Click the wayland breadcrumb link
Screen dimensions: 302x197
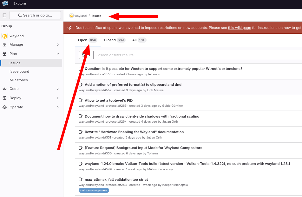(81, 16)
